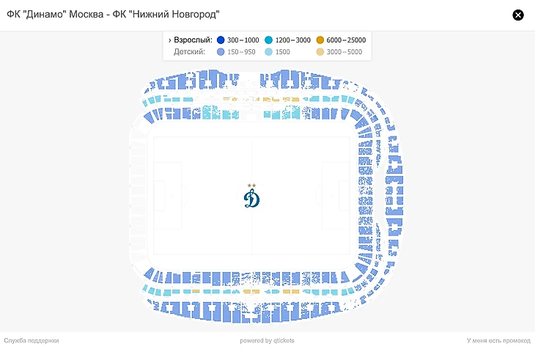The width and height of the screenshot is (535, 349).
Task: Select the Взрослый ticket category
Action: tap(193, 40)
